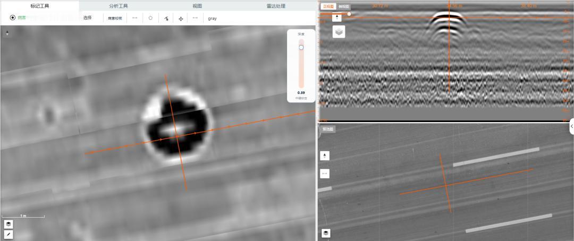This screenshot has width=574, height=241.
Task: Open the 视图 tab
Action: tap(197, 6)
